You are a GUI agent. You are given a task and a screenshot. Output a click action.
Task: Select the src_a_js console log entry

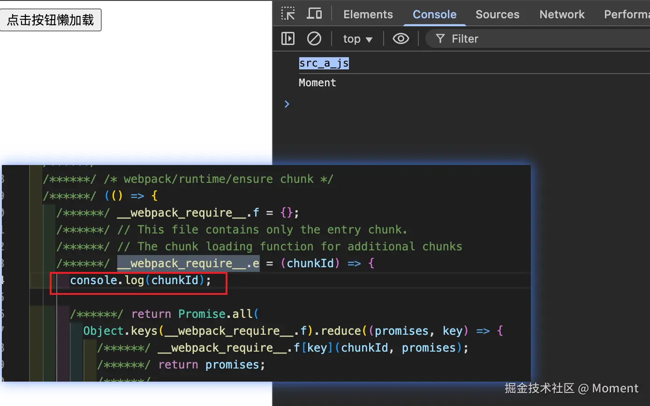[324, 63]
